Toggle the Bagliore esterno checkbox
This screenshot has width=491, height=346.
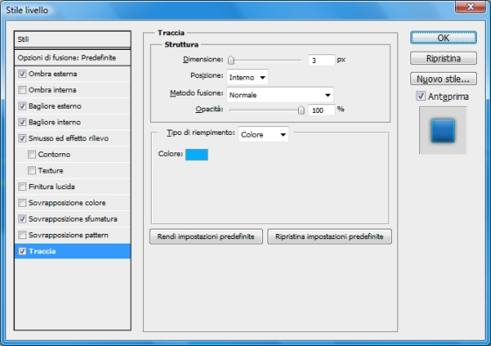coord(22,106)
